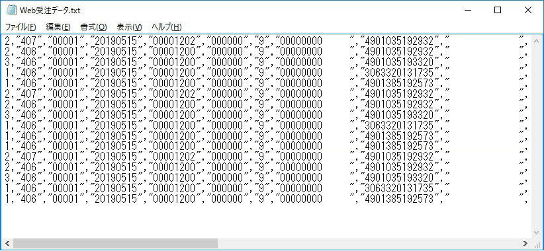Open the ヘルプ(H) menu

click(167, 27)
